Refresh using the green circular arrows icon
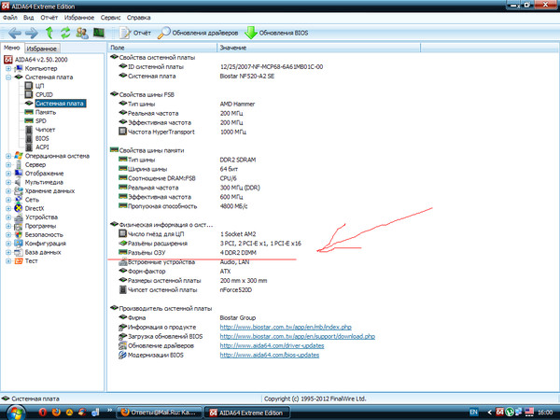 (x=65, y=33)
